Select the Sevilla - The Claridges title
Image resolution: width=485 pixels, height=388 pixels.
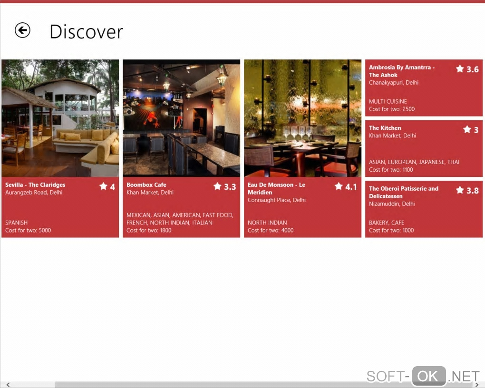[35, 184]
